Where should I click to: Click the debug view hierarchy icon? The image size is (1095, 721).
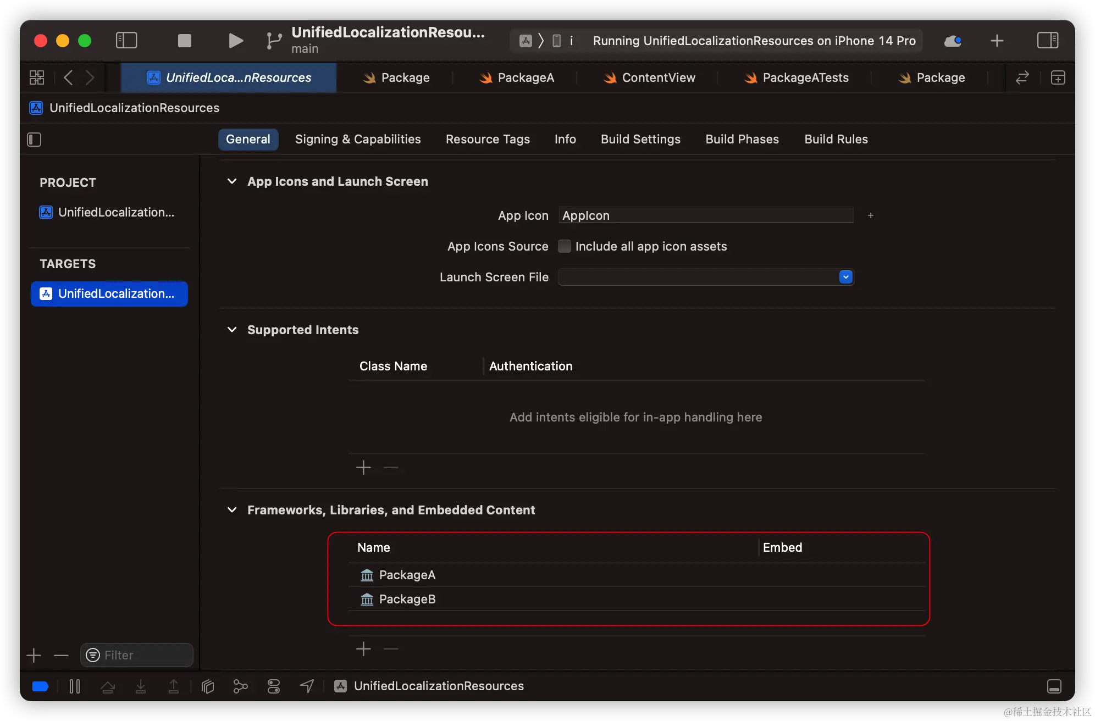(x=207, y=686)
